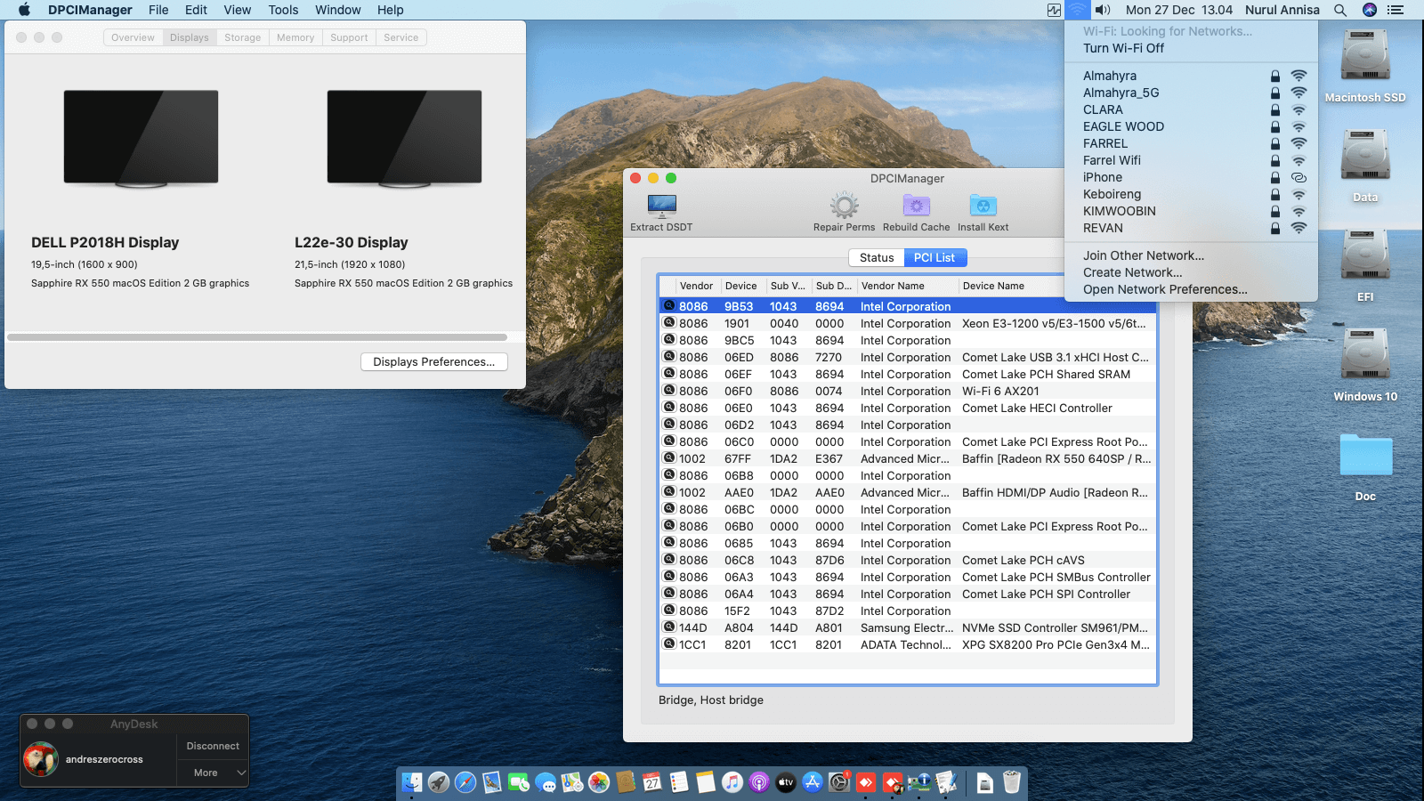The width and height of the screenshot is (1424, 801).
Task: Click the Rebuild Cache toolbar icon
Action: pyautogui.click(x=916, y=206)
